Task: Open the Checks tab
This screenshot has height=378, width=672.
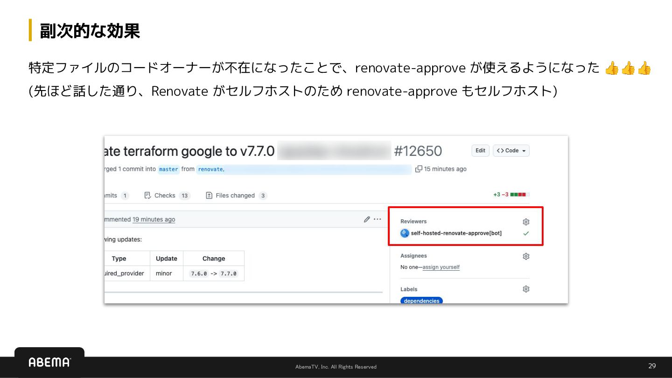Action: 167,196
